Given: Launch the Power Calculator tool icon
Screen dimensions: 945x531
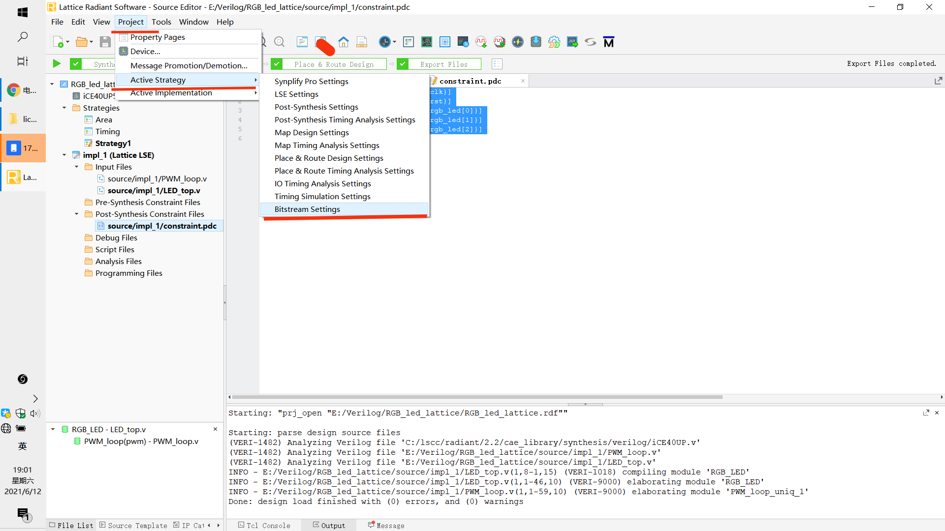Looking at the screenshot, I should point(518,42).
